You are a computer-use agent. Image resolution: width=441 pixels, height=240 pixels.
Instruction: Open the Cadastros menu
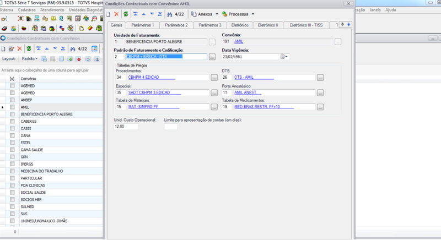pyautogui.click(x=26, y=10)
